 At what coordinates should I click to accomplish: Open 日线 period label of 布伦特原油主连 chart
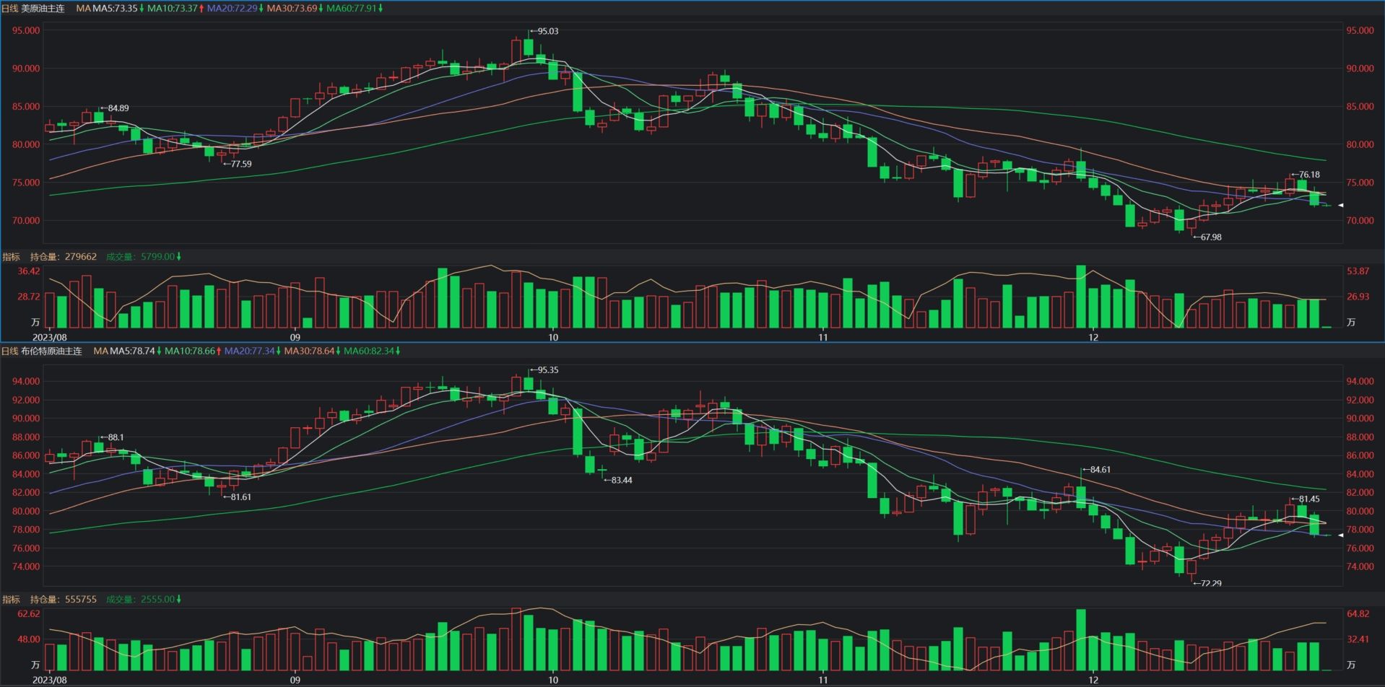pyautogui.click(x=10, y=351)
